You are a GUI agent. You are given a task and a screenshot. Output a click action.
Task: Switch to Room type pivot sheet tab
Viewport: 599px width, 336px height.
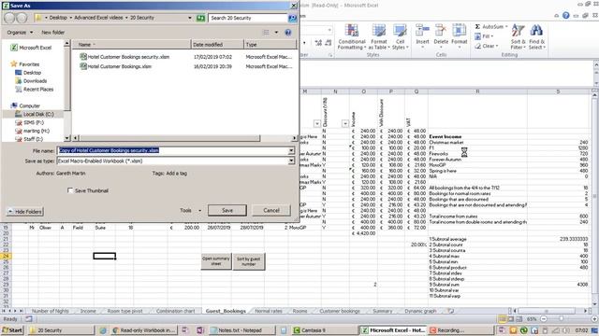[124, 311]
